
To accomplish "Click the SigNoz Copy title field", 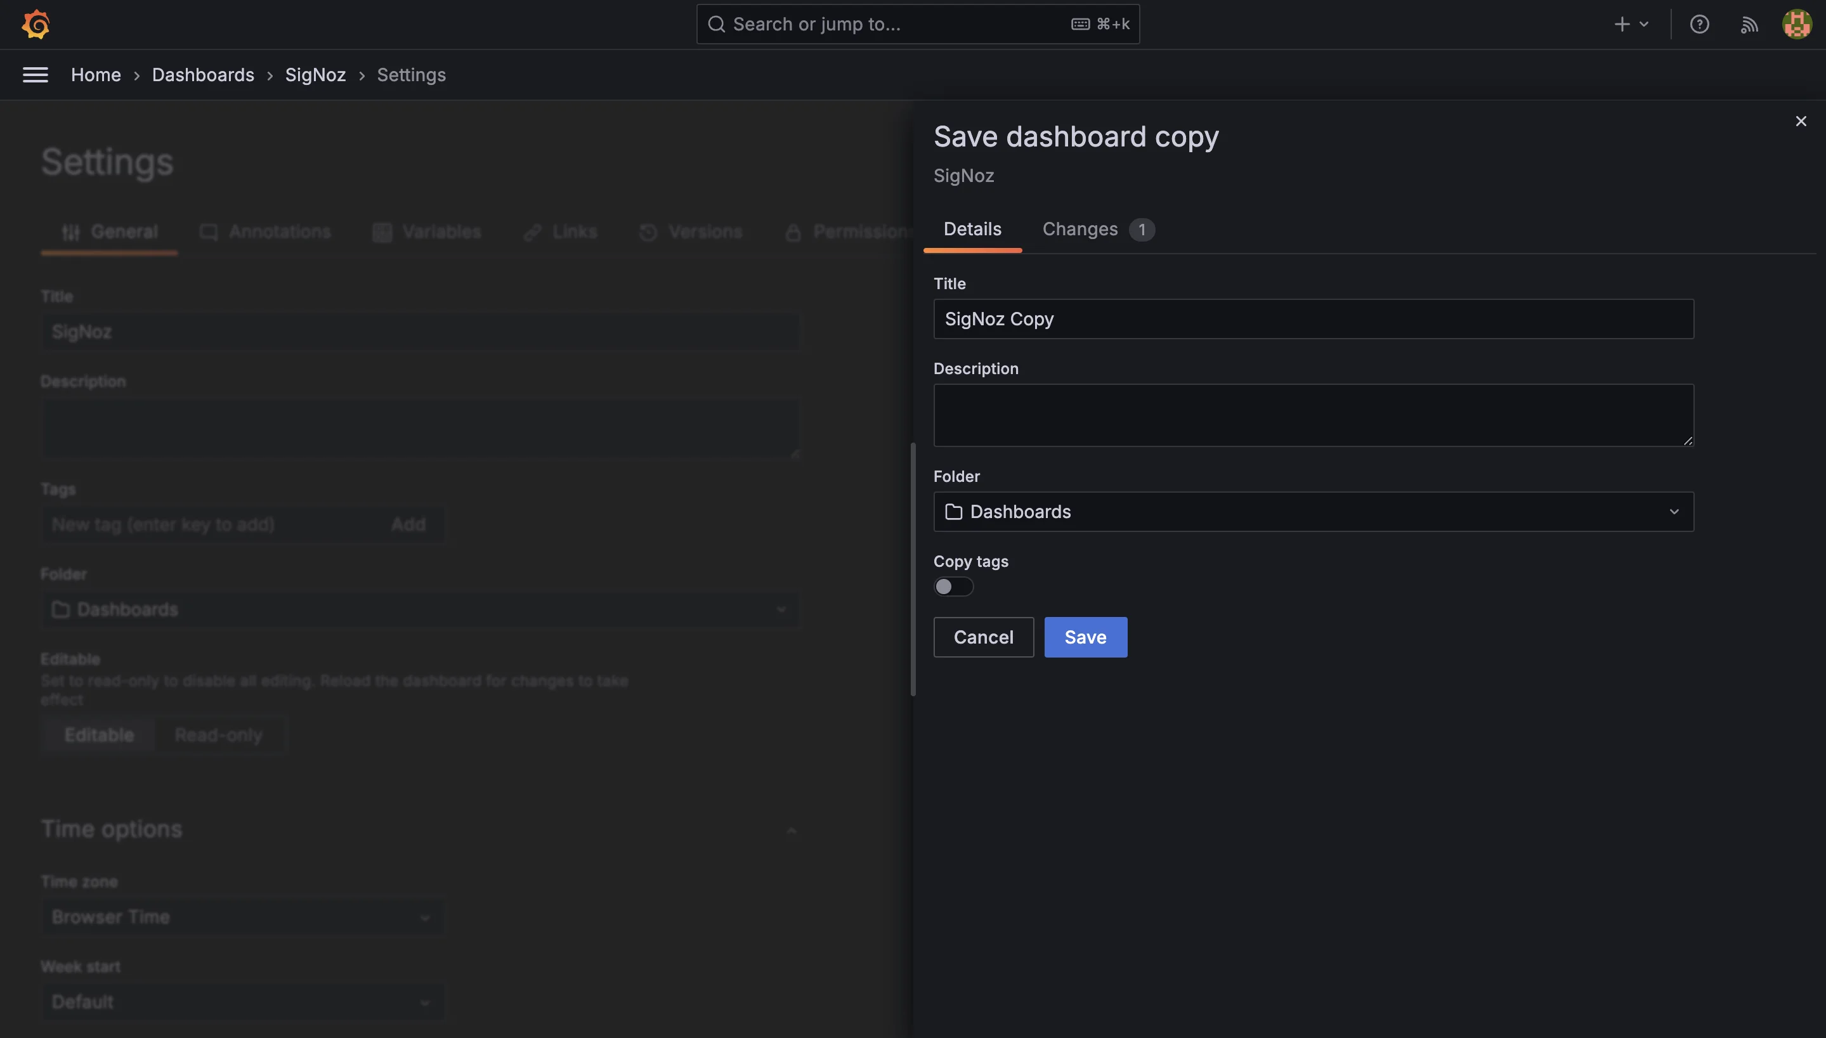I will coord(1314,319).
